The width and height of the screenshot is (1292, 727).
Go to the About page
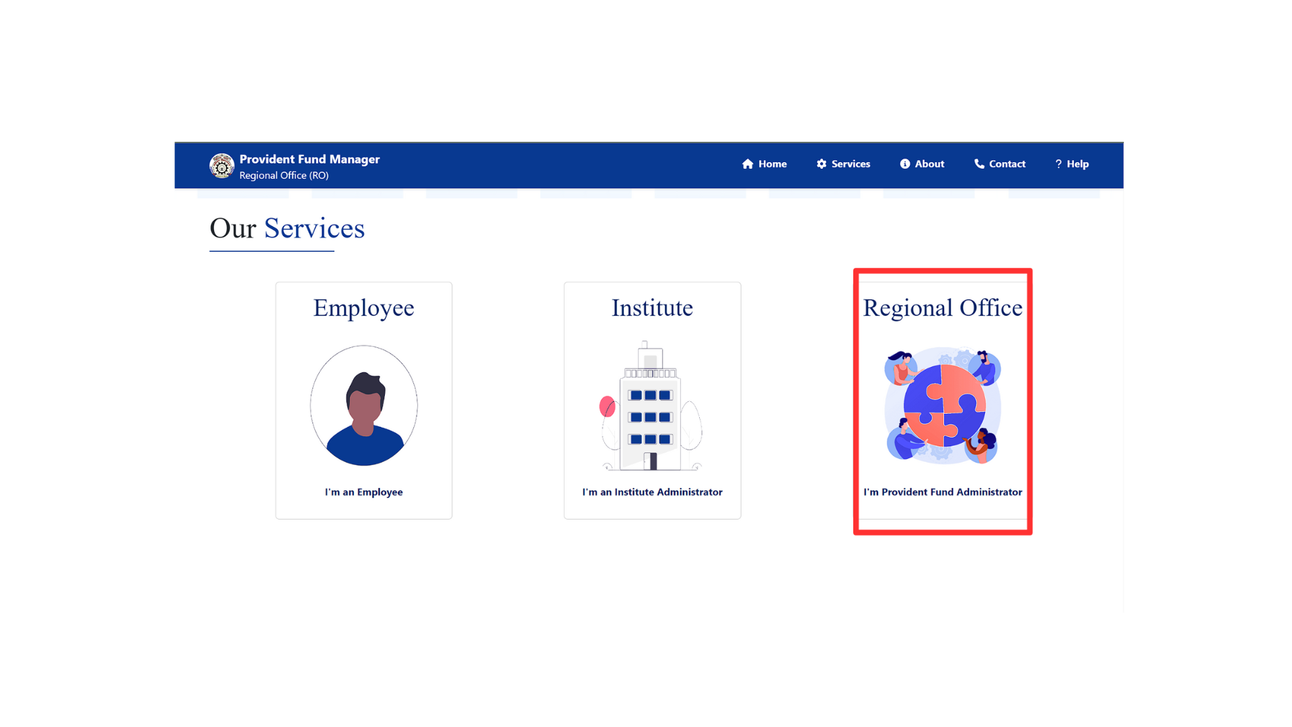[x=922, y=164]
